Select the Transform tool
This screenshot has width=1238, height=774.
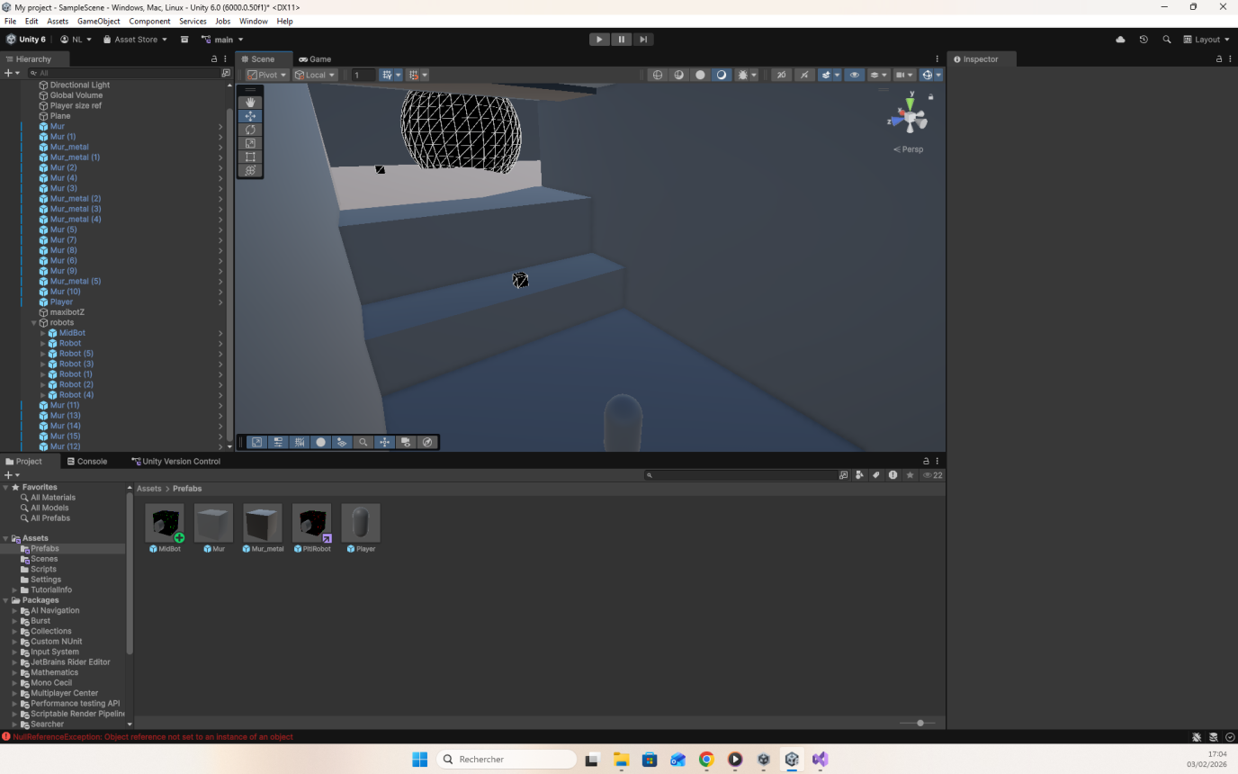(250, 170)
